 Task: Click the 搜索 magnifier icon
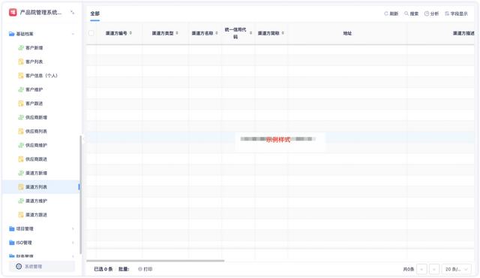coord(406,14)
